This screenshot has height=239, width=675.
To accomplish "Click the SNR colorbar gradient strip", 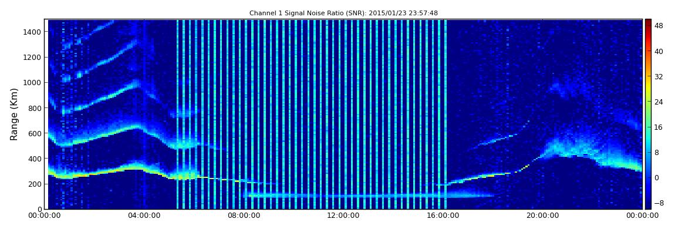I will point(649,114).
